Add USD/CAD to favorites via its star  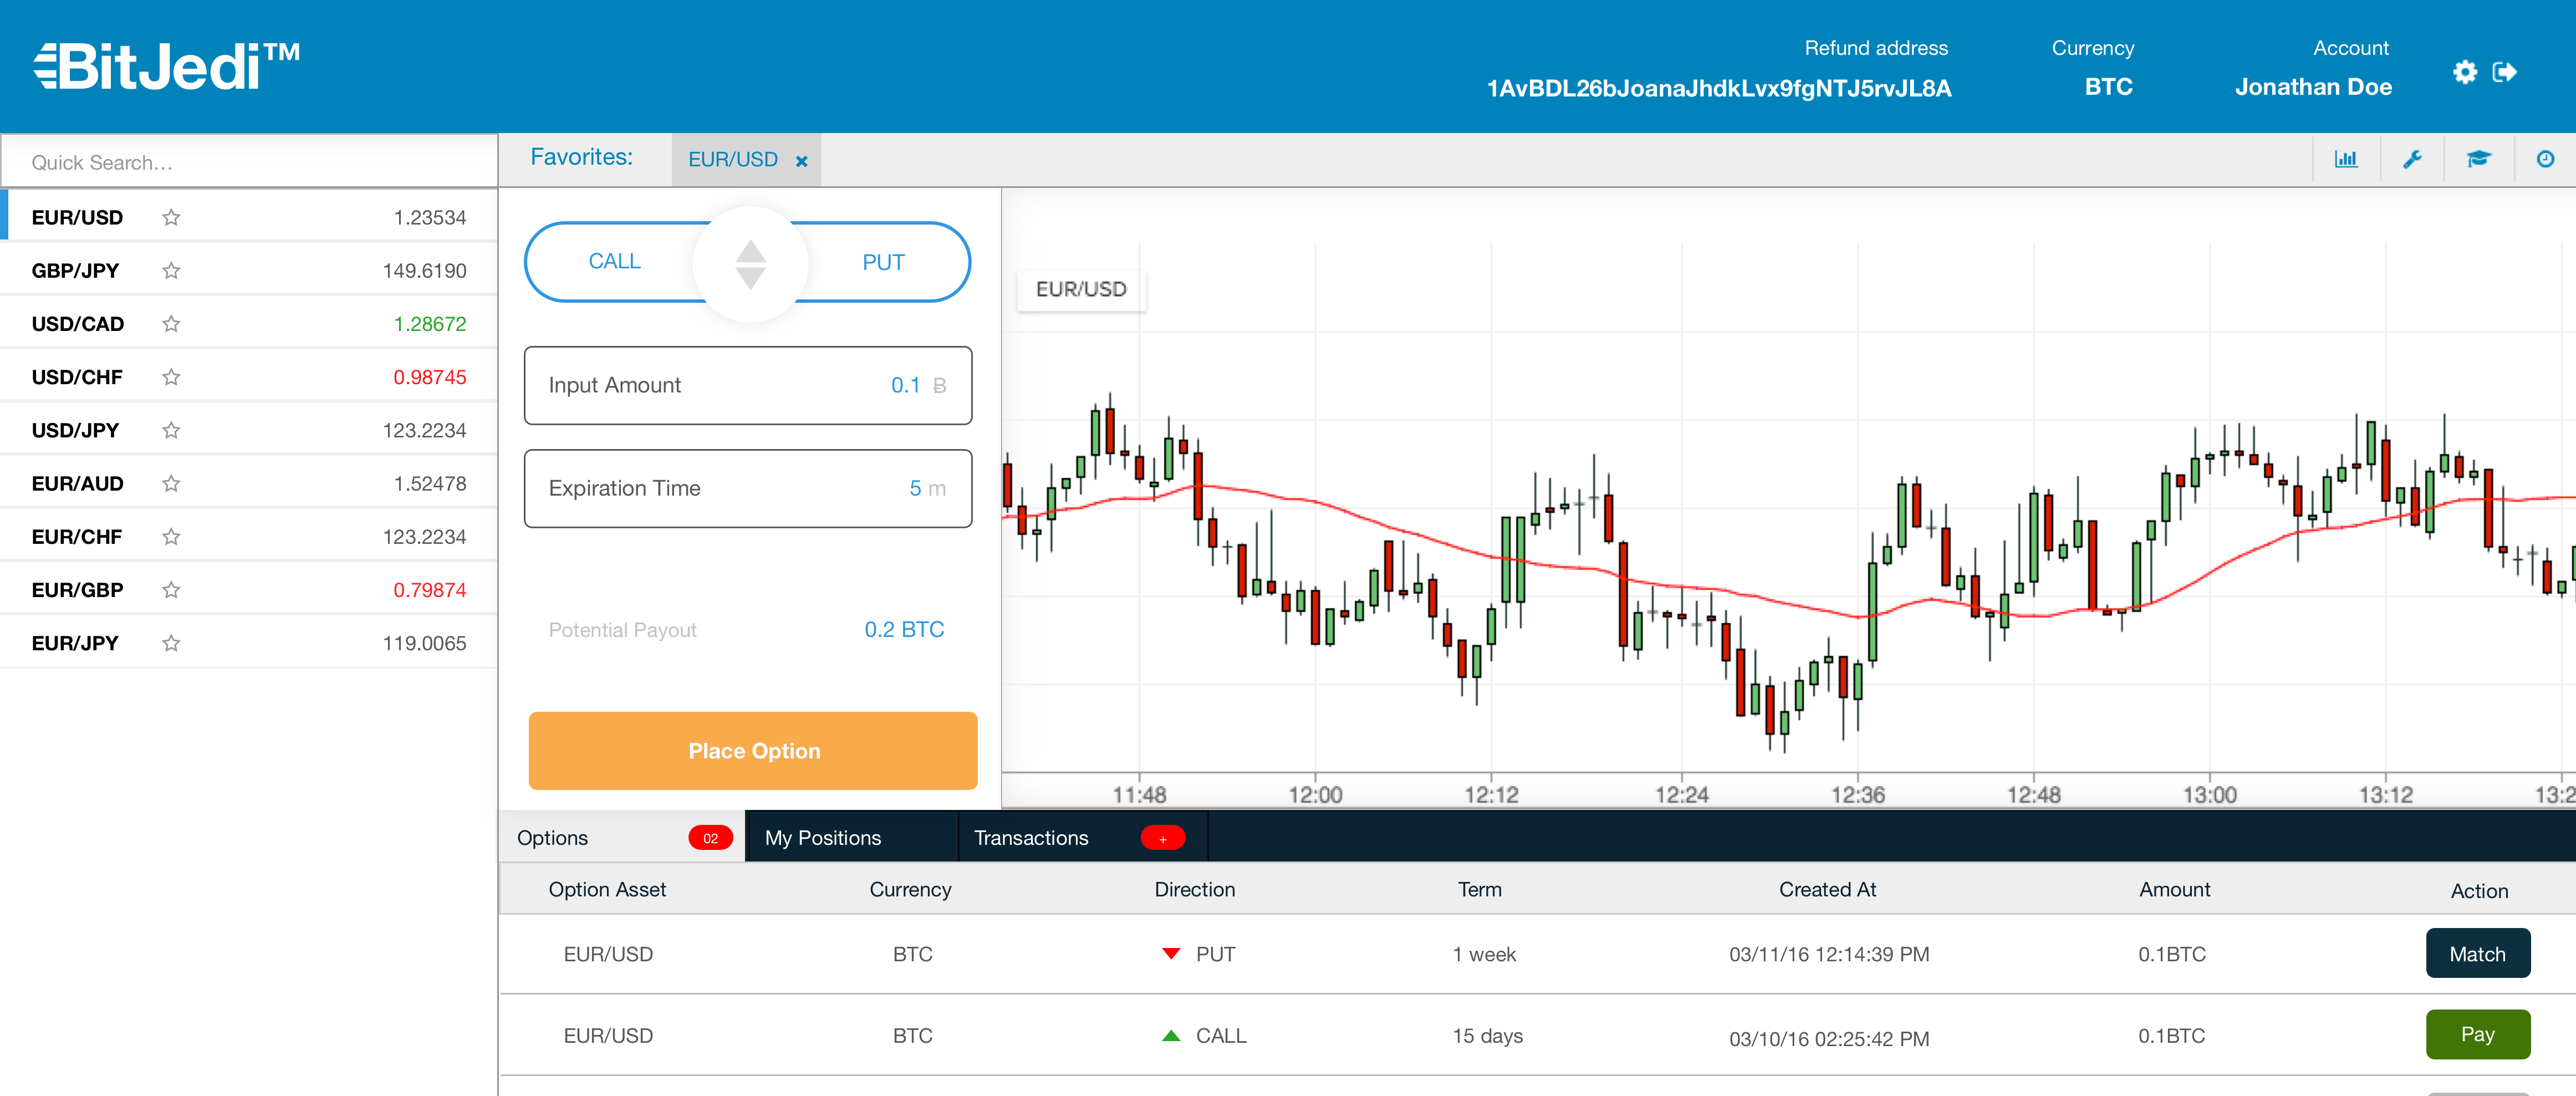point(171,323)
